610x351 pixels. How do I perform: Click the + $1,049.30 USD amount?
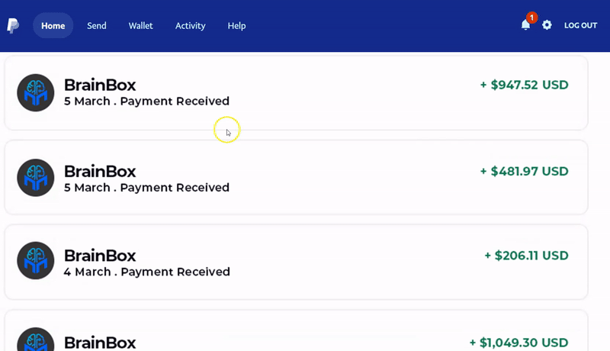(518, 343)
